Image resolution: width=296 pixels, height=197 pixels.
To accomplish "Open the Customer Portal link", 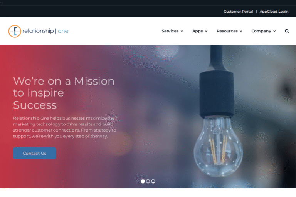I will 238,12.
